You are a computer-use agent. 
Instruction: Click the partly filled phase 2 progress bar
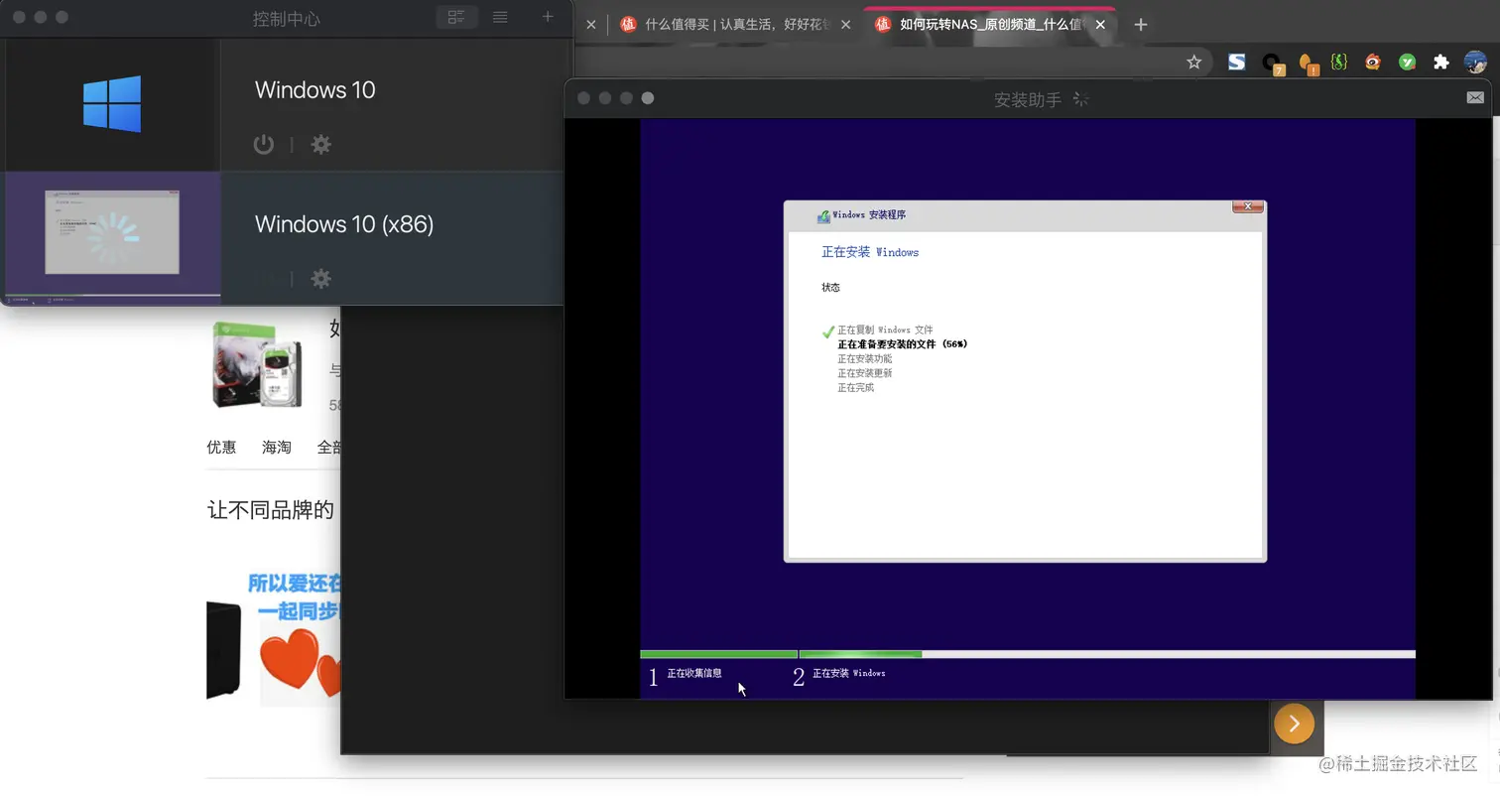pyautogui.click(x=1107, y=654)
